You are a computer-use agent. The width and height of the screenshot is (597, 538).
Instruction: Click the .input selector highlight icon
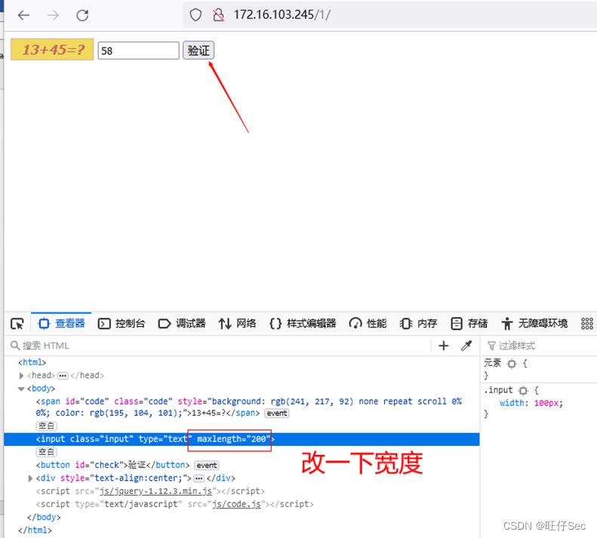[524, 391]
